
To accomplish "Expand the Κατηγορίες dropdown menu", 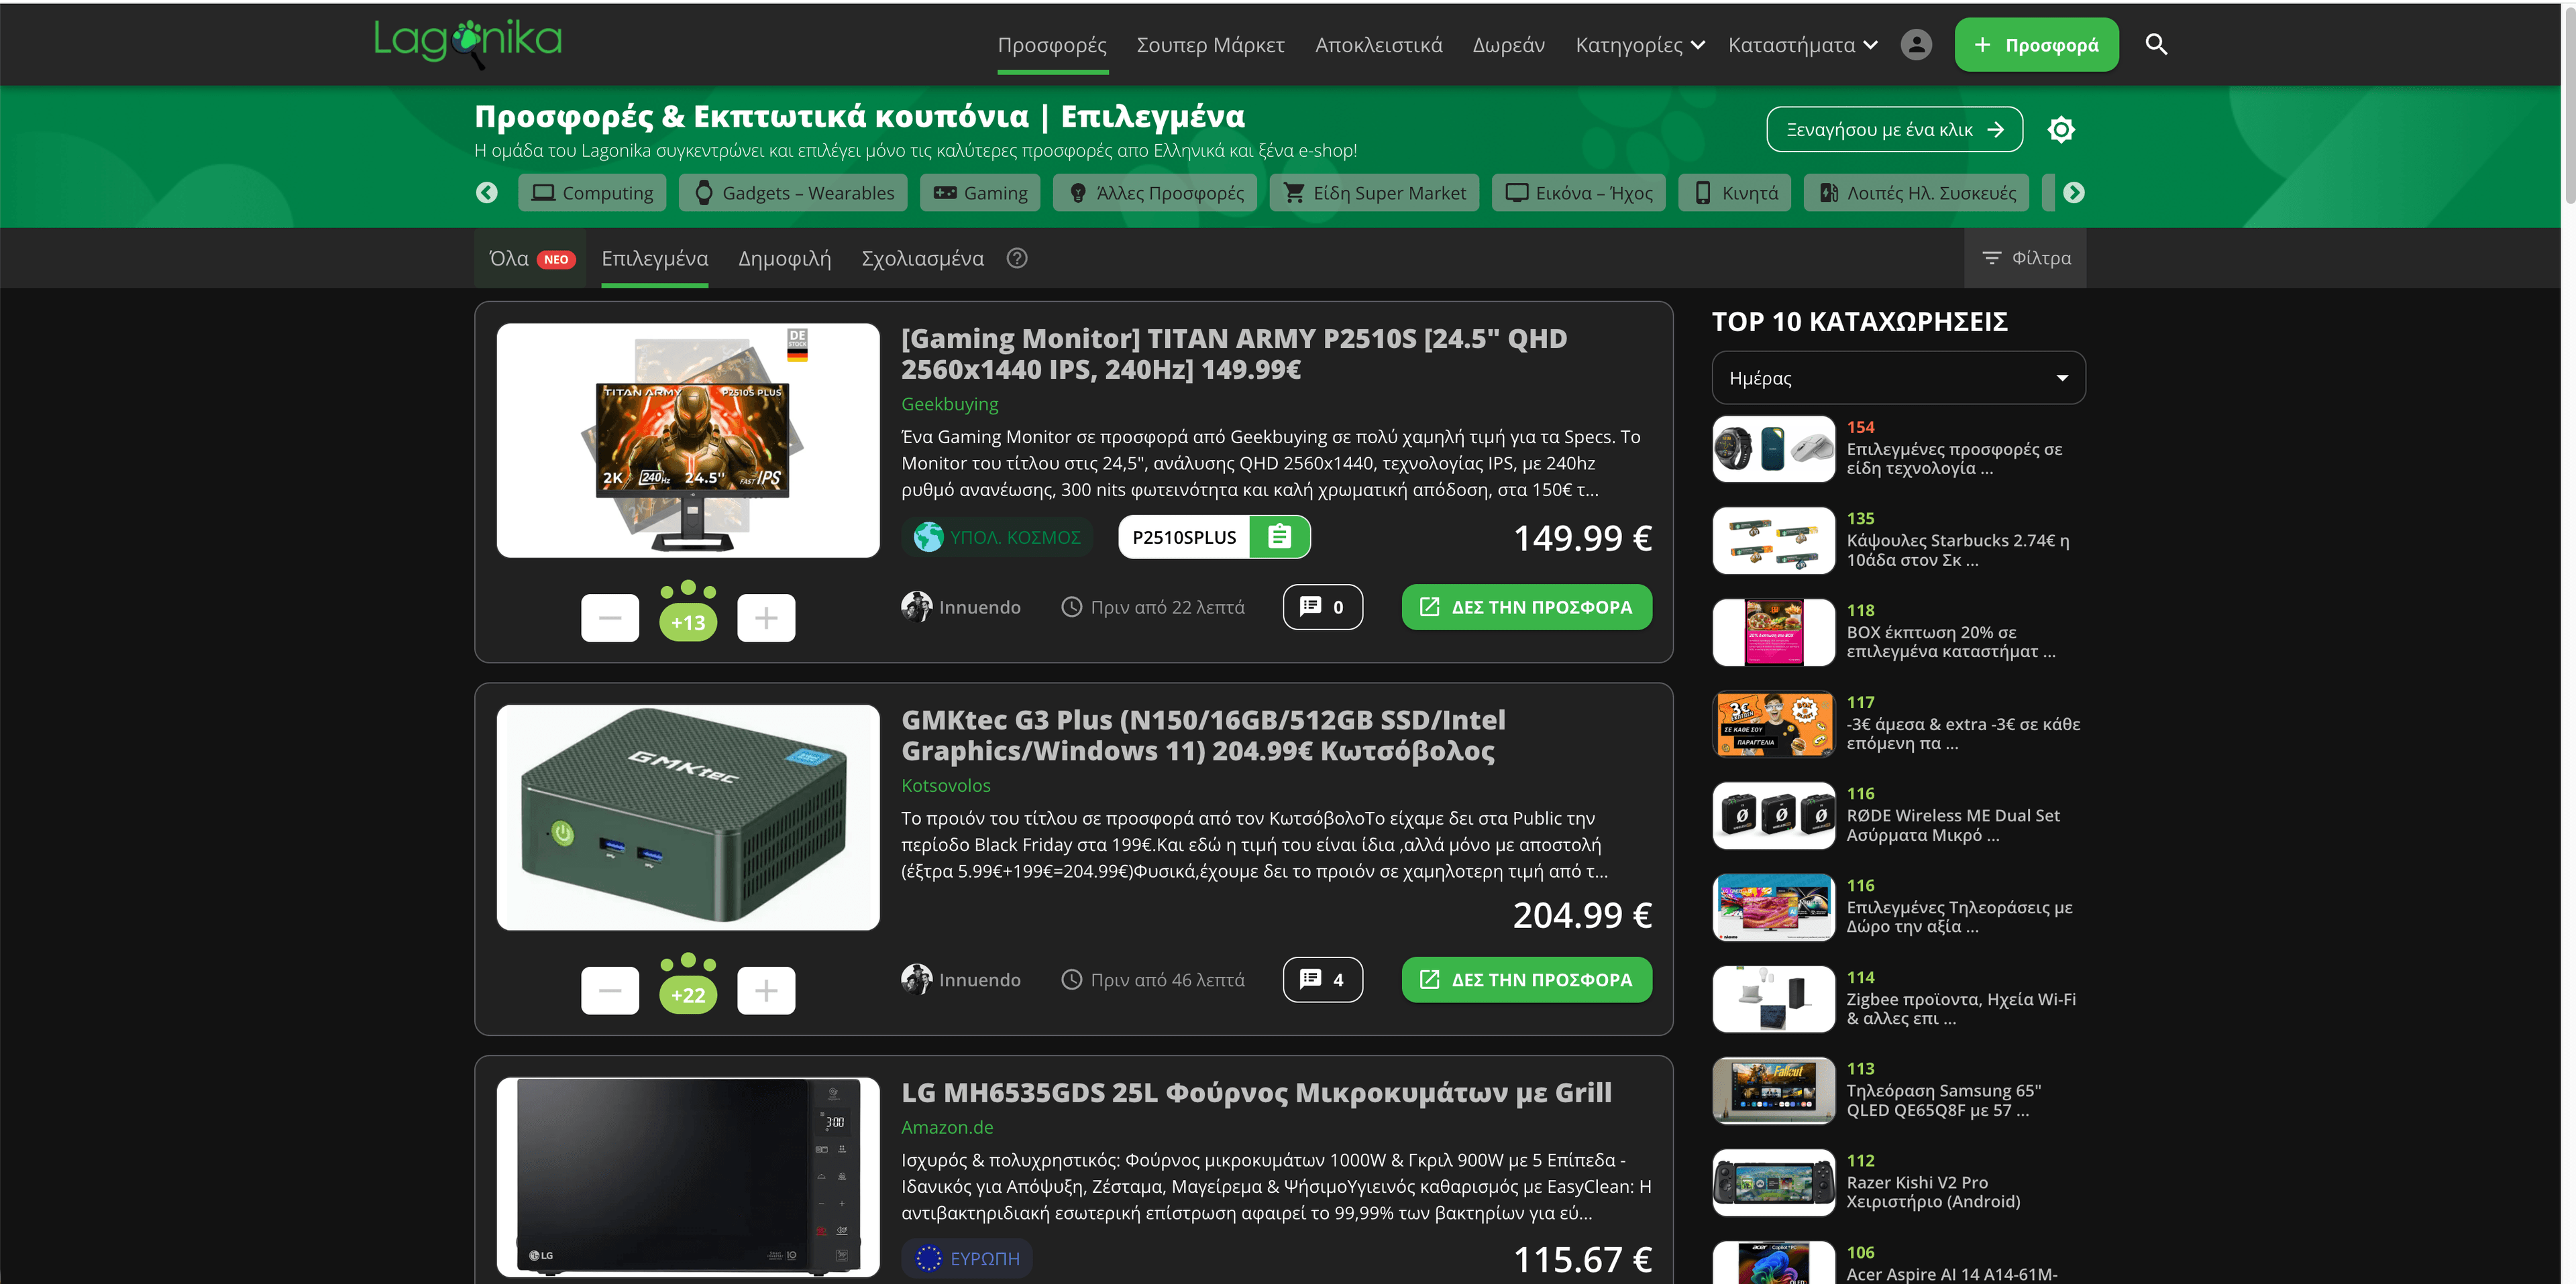I will [1639, 45].
